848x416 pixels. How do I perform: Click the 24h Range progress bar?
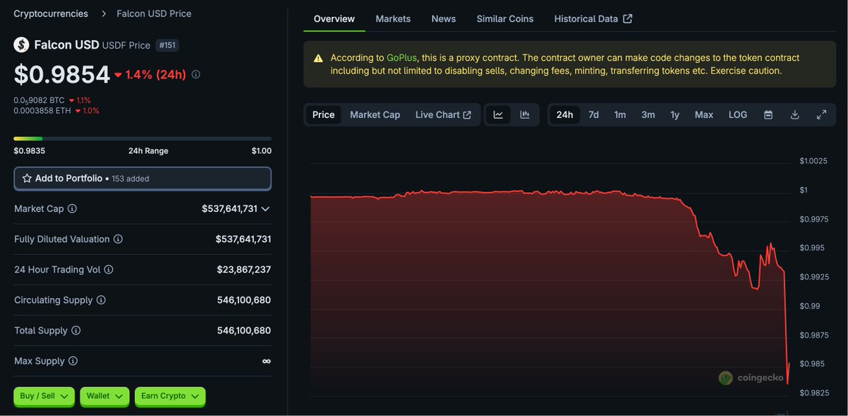(143, 138)
